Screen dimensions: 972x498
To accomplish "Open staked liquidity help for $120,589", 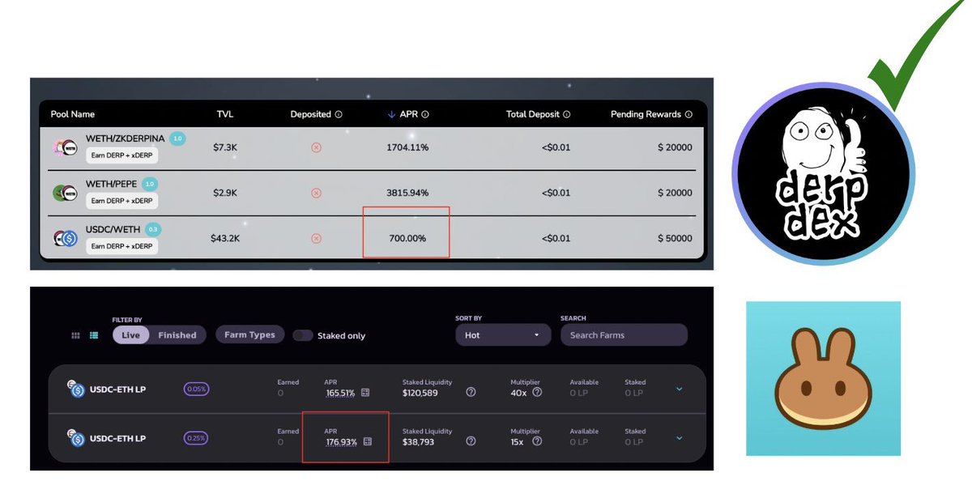I will (x=471, y=392).
